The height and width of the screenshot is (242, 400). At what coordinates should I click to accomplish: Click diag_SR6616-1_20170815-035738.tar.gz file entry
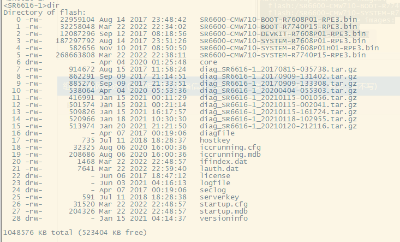(271, 69)
